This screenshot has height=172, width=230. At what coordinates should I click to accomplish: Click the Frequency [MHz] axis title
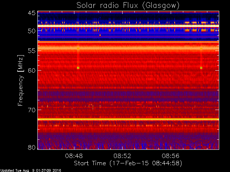point(20,80)
